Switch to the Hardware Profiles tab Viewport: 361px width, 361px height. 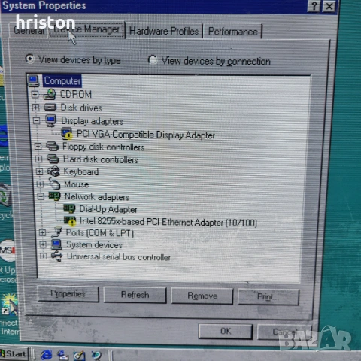click(x=164, y=31)
